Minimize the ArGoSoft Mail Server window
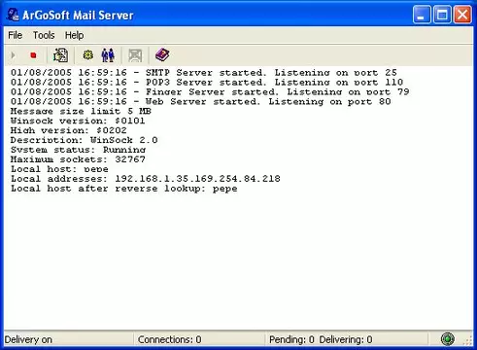This screenshot has width=477, height=350. pos(422,15)
